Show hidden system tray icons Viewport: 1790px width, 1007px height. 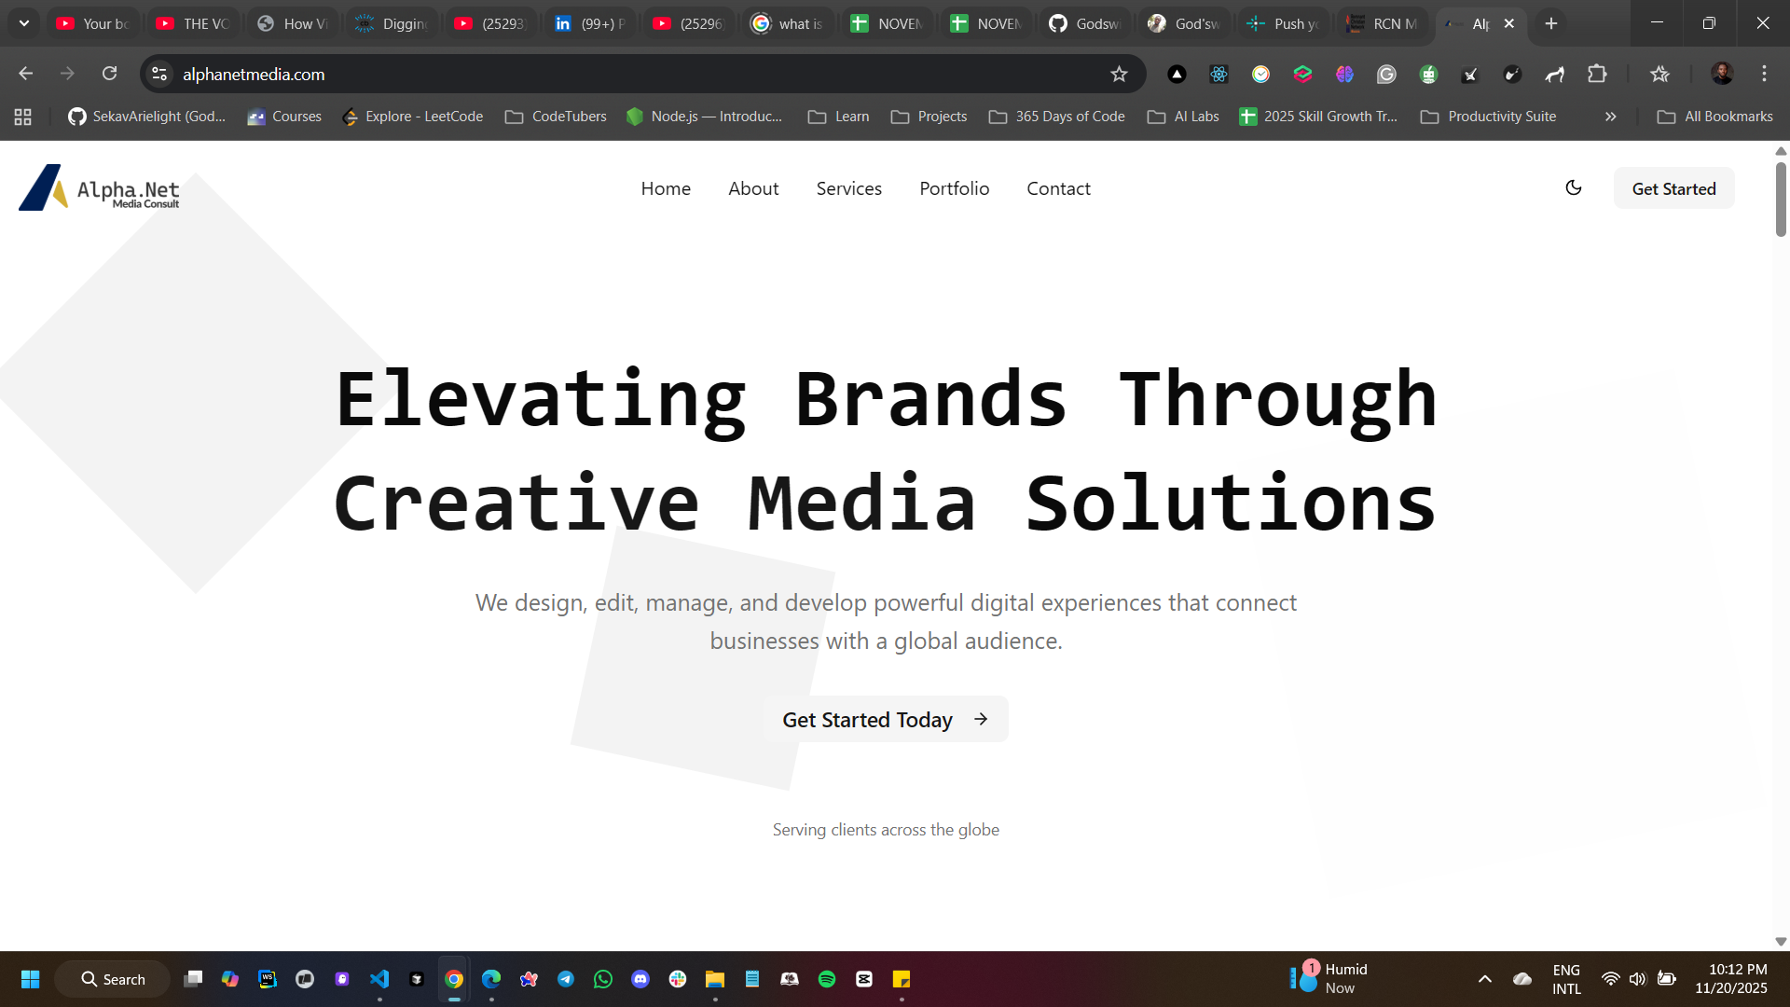[1484, 979]
